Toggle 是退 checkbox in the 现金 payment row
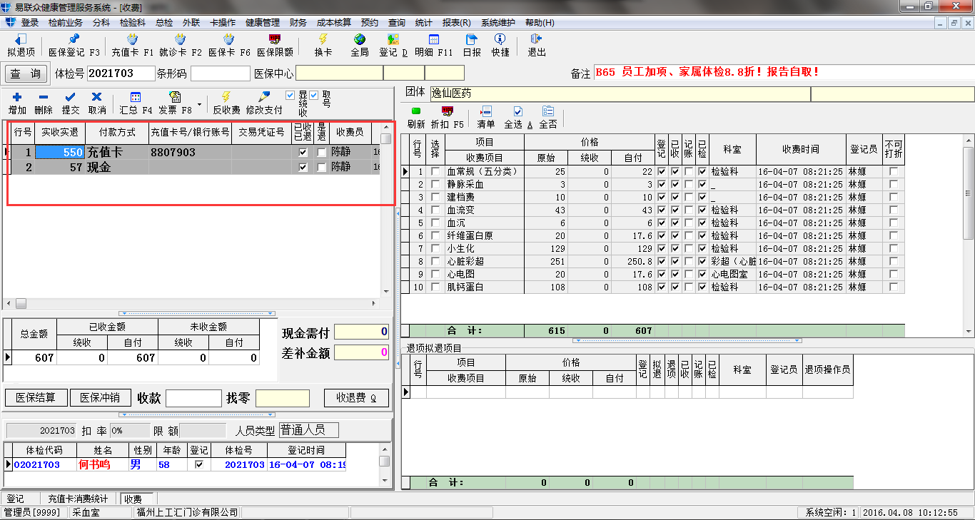 (x=322, y=168)
